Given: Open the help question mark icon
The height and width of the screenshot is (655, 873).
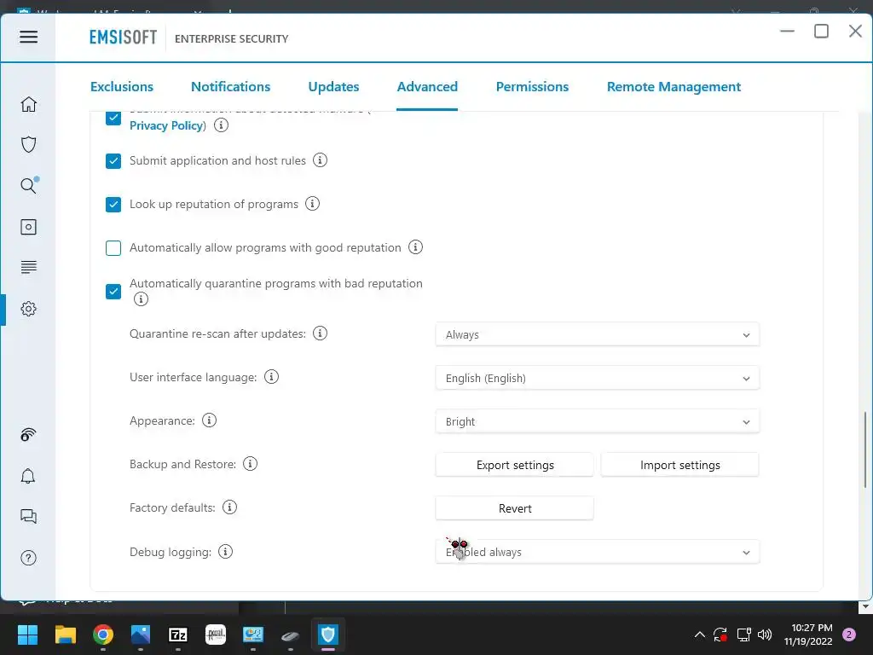Looking at the screenshot, I should pos(28,558).
